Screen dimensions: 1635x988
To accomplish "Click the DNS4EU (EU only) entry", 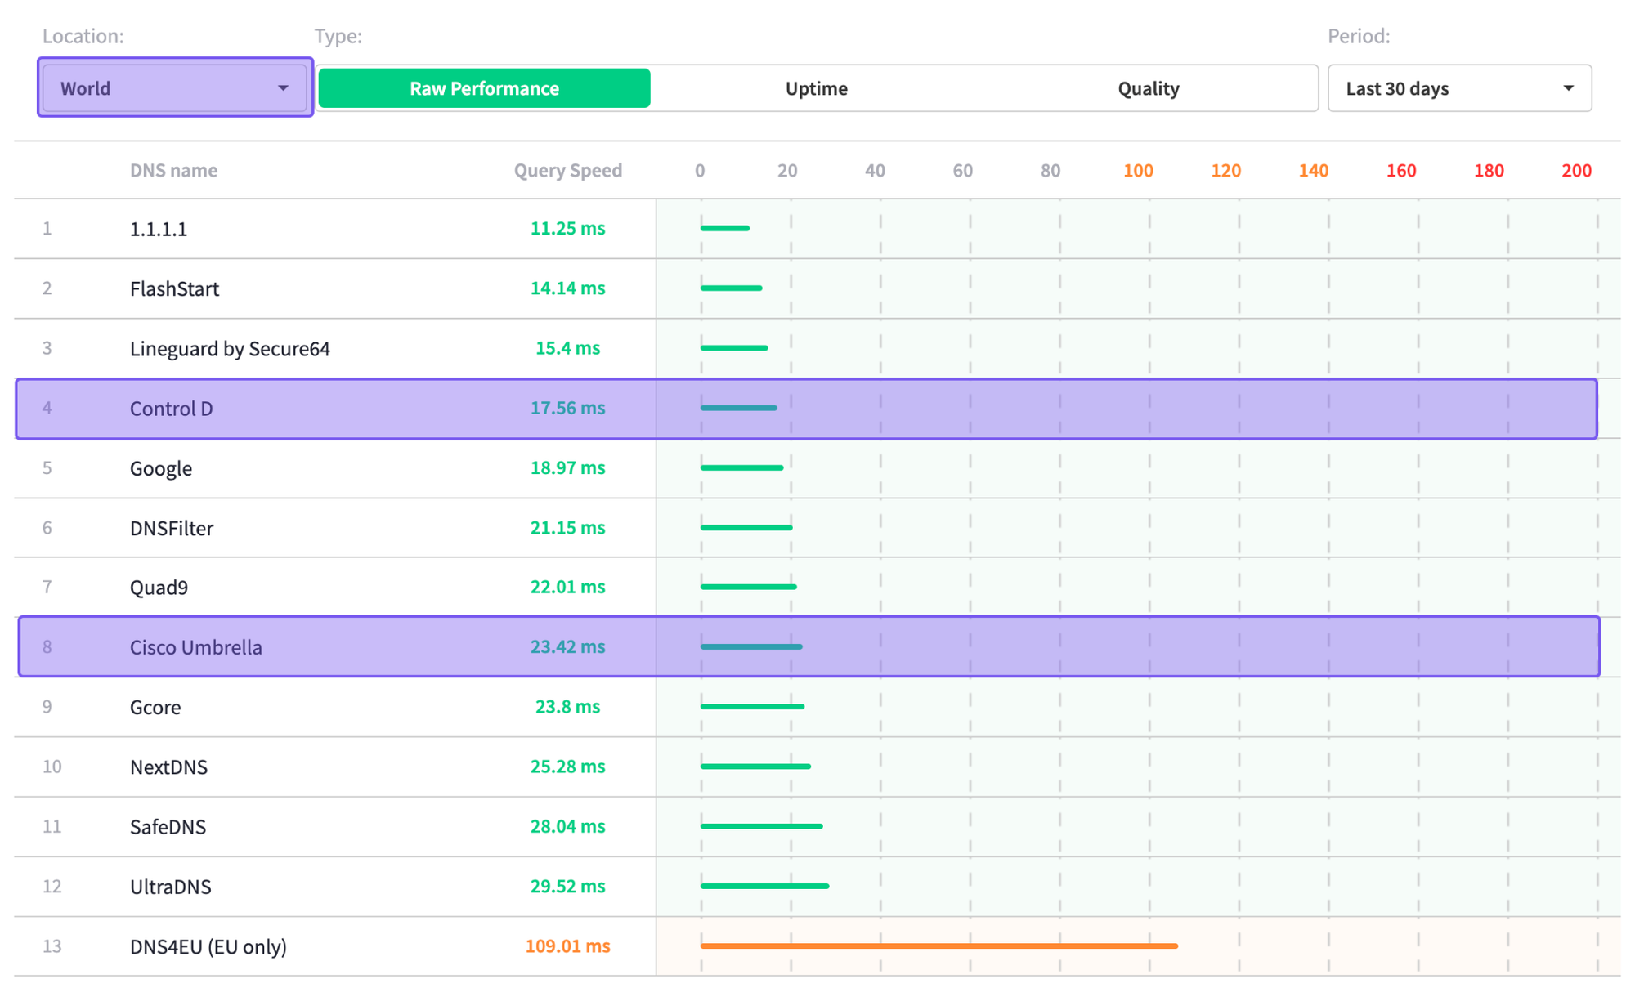I will [208, 946].
